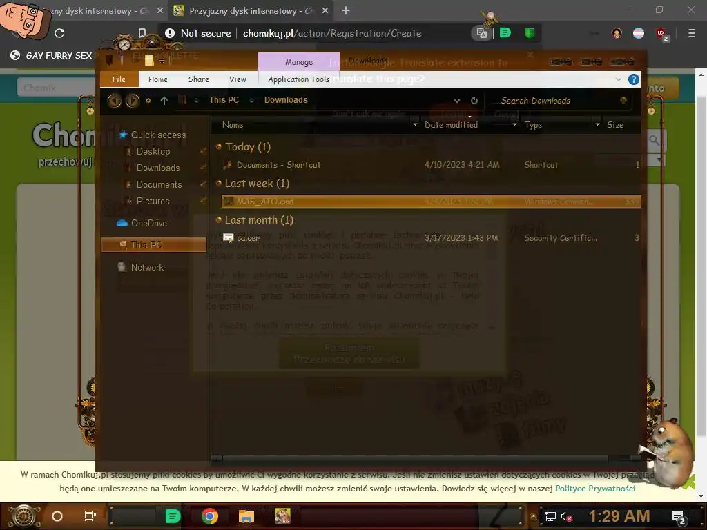Screen dimensions: 707x530
Task: Reload the Chomikuj page in browser
Action: click(59, 33)
